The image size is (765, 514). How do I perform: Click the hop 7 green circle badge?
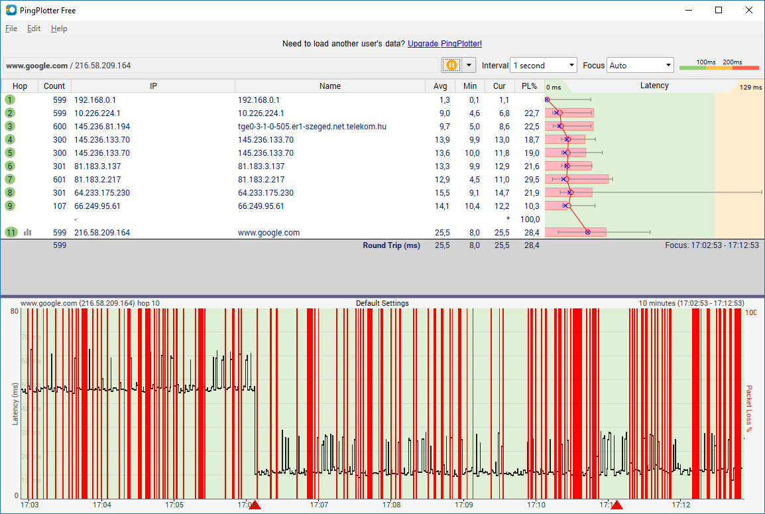click(x=10, y=179)
